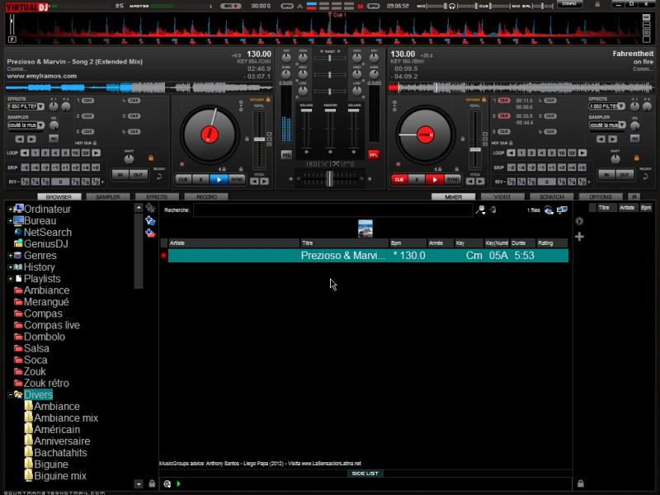Click the crossfader slider in the mixer
660x495 pixels.
pyautogui.click(x=329, y=178)
